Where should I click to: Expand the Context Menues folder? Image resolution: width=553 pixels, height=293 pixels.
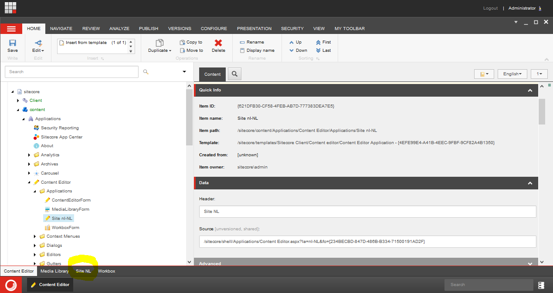(35, 236)
